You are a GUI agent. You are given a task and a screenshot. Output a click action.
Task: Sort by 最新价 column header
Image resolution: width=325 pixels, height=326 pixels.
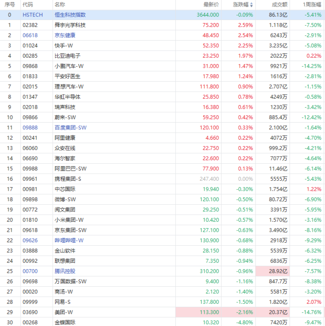pos(211,4)
